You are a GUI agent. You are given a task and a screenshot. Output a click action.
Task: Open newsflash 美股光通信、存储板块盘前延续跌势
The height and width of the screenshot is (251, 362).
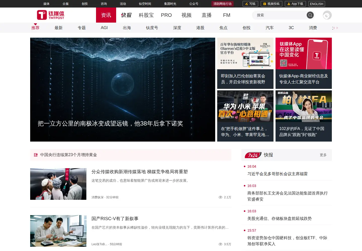coord(280,219)
